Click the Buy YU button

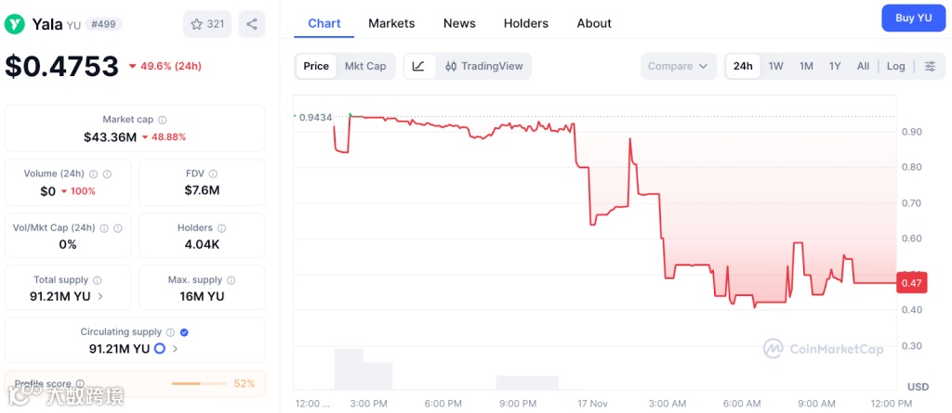913,18
